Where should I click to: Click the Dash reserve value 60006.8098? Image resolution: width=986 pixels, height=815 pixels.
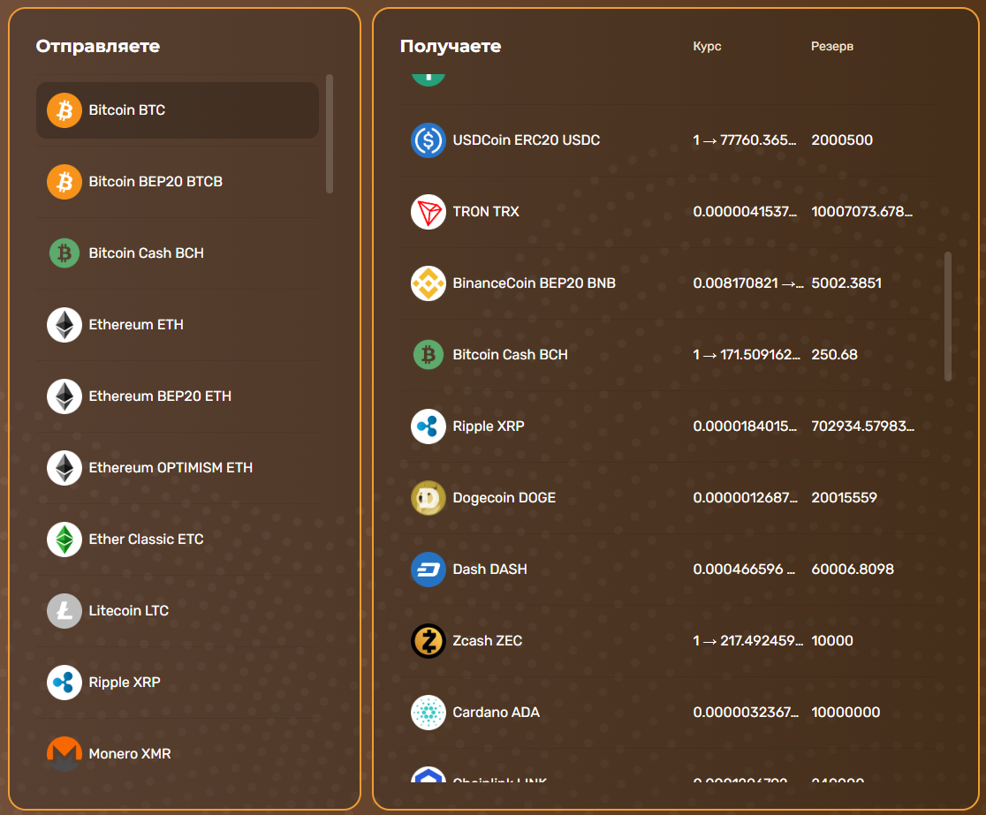853,570
